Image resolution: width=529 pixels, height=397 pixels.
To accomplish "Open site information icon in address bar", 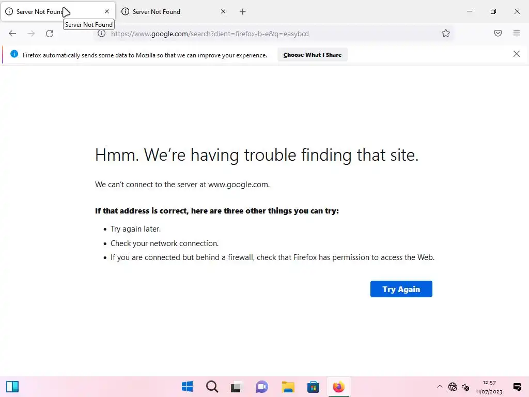I will click(x=102, y=34).
